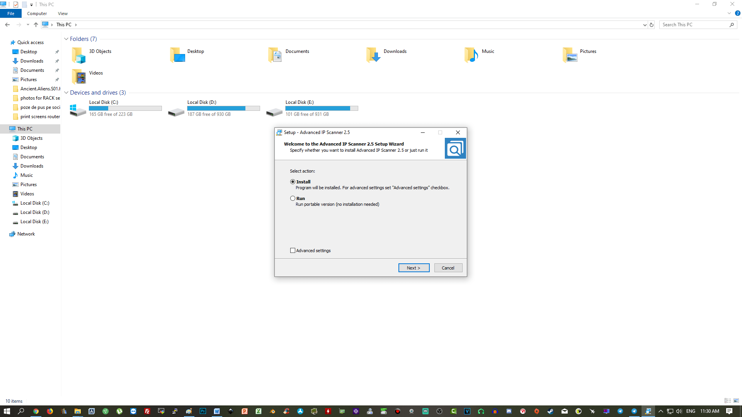Open the address bar history dropdown
742x417 pixels.
pyautogui.click(x=645, y=25)
